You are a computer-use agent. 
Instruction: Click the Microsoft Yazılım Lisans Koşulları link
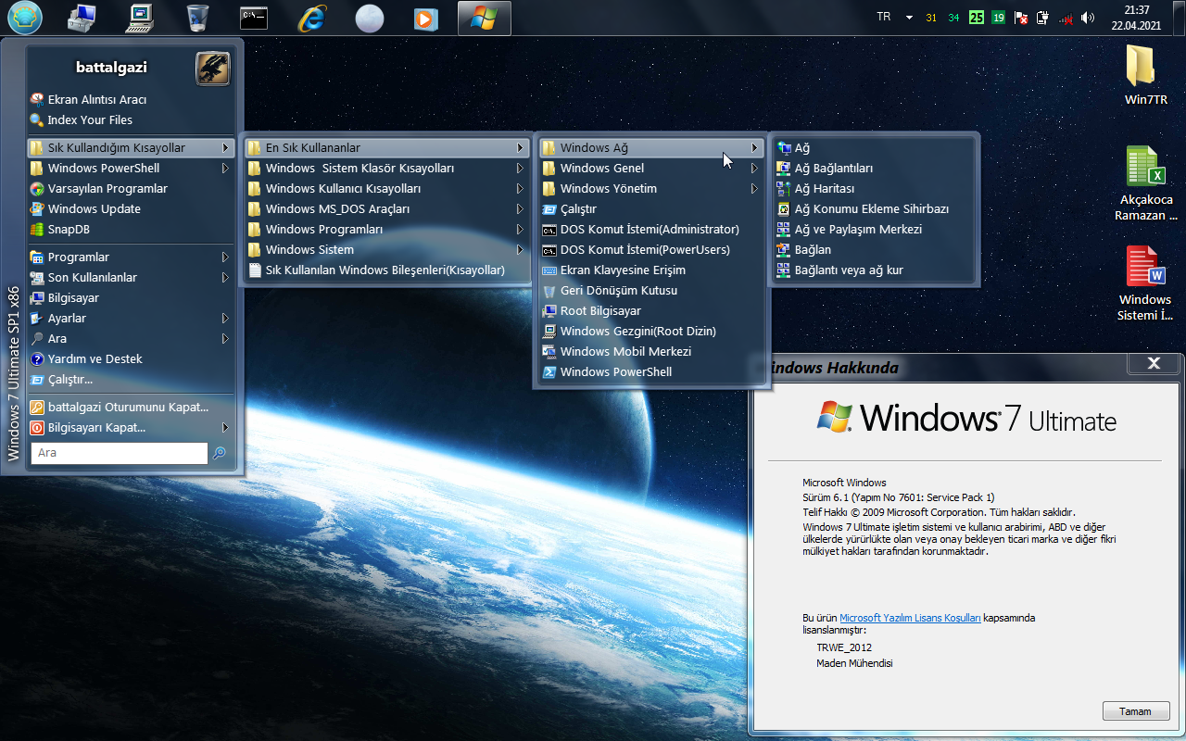pos(910,618)
